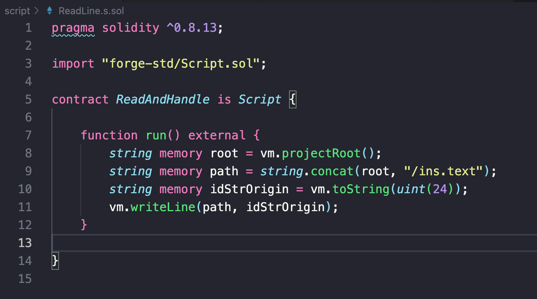
Task: Click line number 1 in the gutter
Action: pyautogui.click(x=29, y=27)
